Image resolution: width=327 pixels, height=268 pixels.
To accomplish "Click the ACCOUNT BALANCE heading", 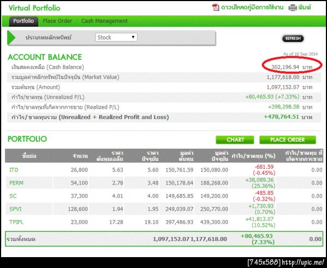I will coord(45,57).
